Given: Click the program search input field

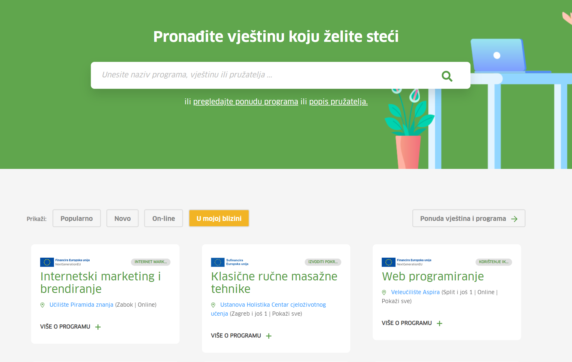Looking at the screenshot, I should pyautogui.click(x=264, y=75).
